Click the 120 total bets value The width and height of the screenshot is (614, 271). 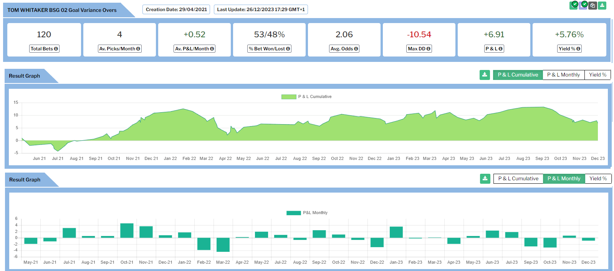(x=44, y=35)
